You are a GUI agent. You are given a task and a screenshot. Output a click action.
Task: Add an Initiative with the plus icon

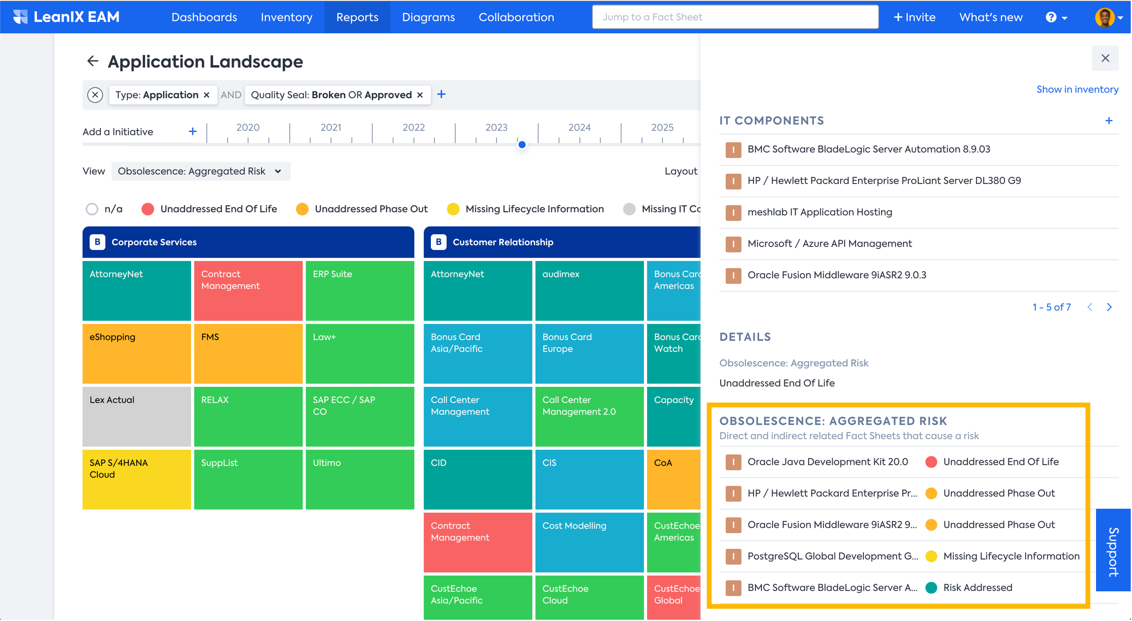192,131
